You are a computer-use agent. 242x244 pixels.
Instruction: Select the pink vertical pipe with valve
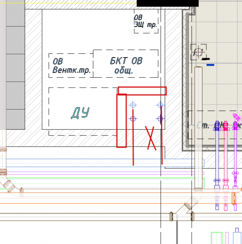[x=226, y=165]
